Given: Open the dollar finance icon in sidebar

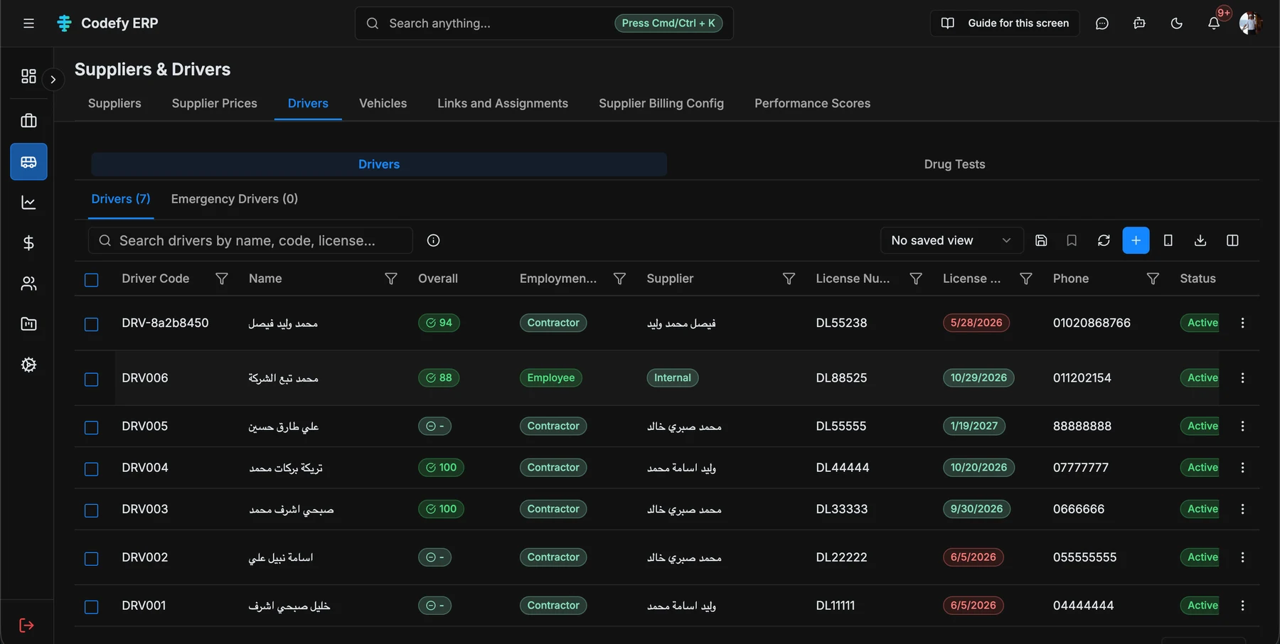Looking at the screenshot, I should [x=28, y=243].
